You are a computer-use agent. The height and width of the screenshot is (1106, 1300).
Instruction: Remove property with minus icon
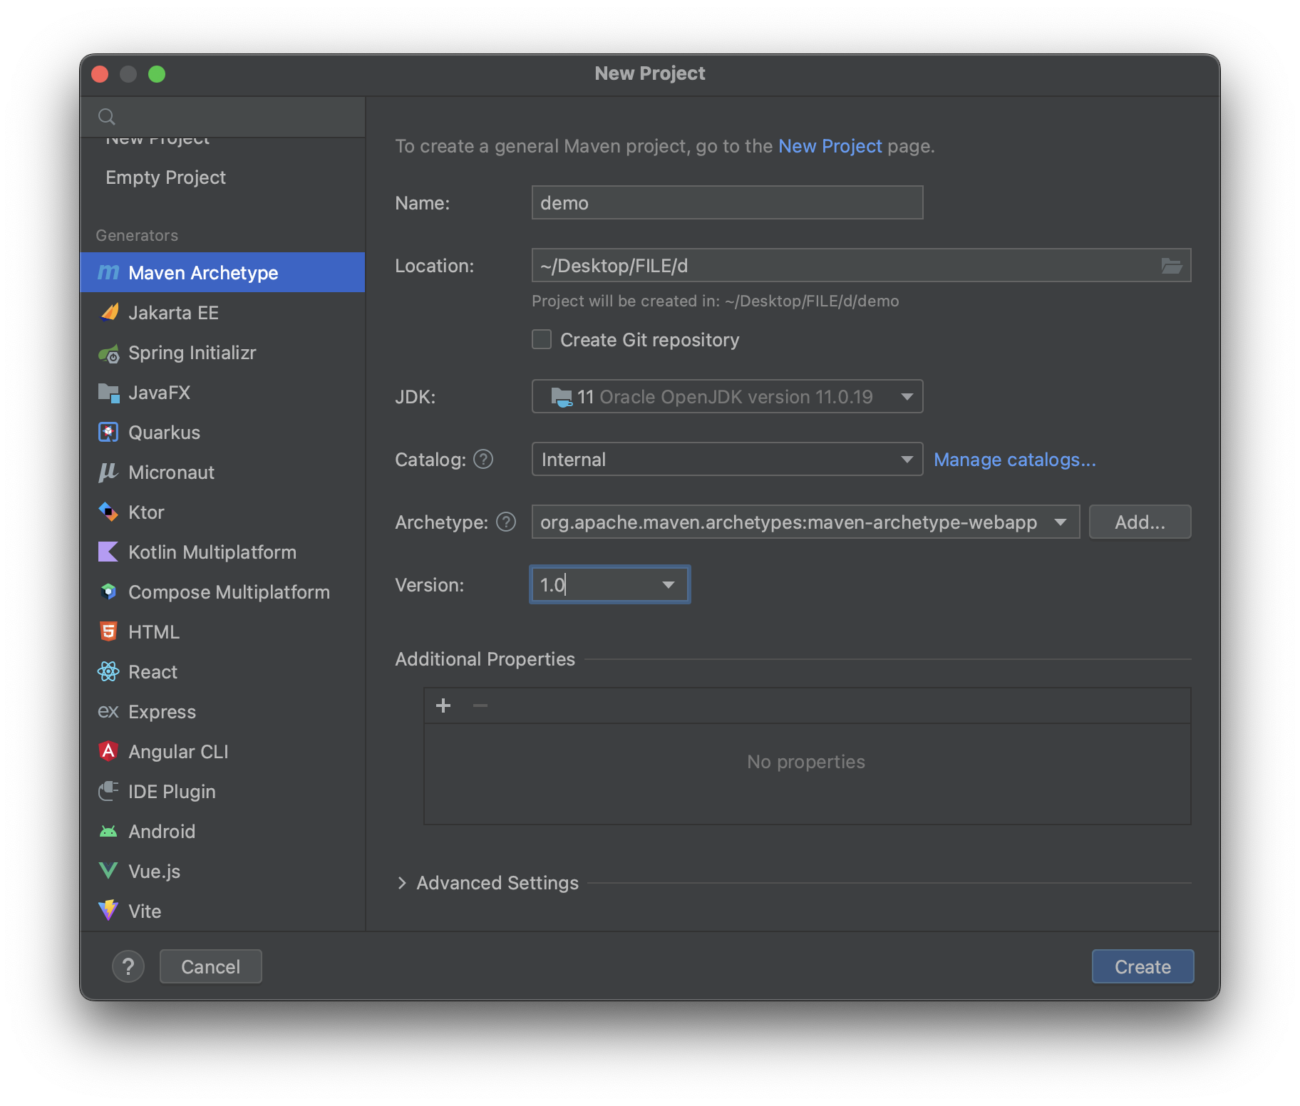pos(480,706)
